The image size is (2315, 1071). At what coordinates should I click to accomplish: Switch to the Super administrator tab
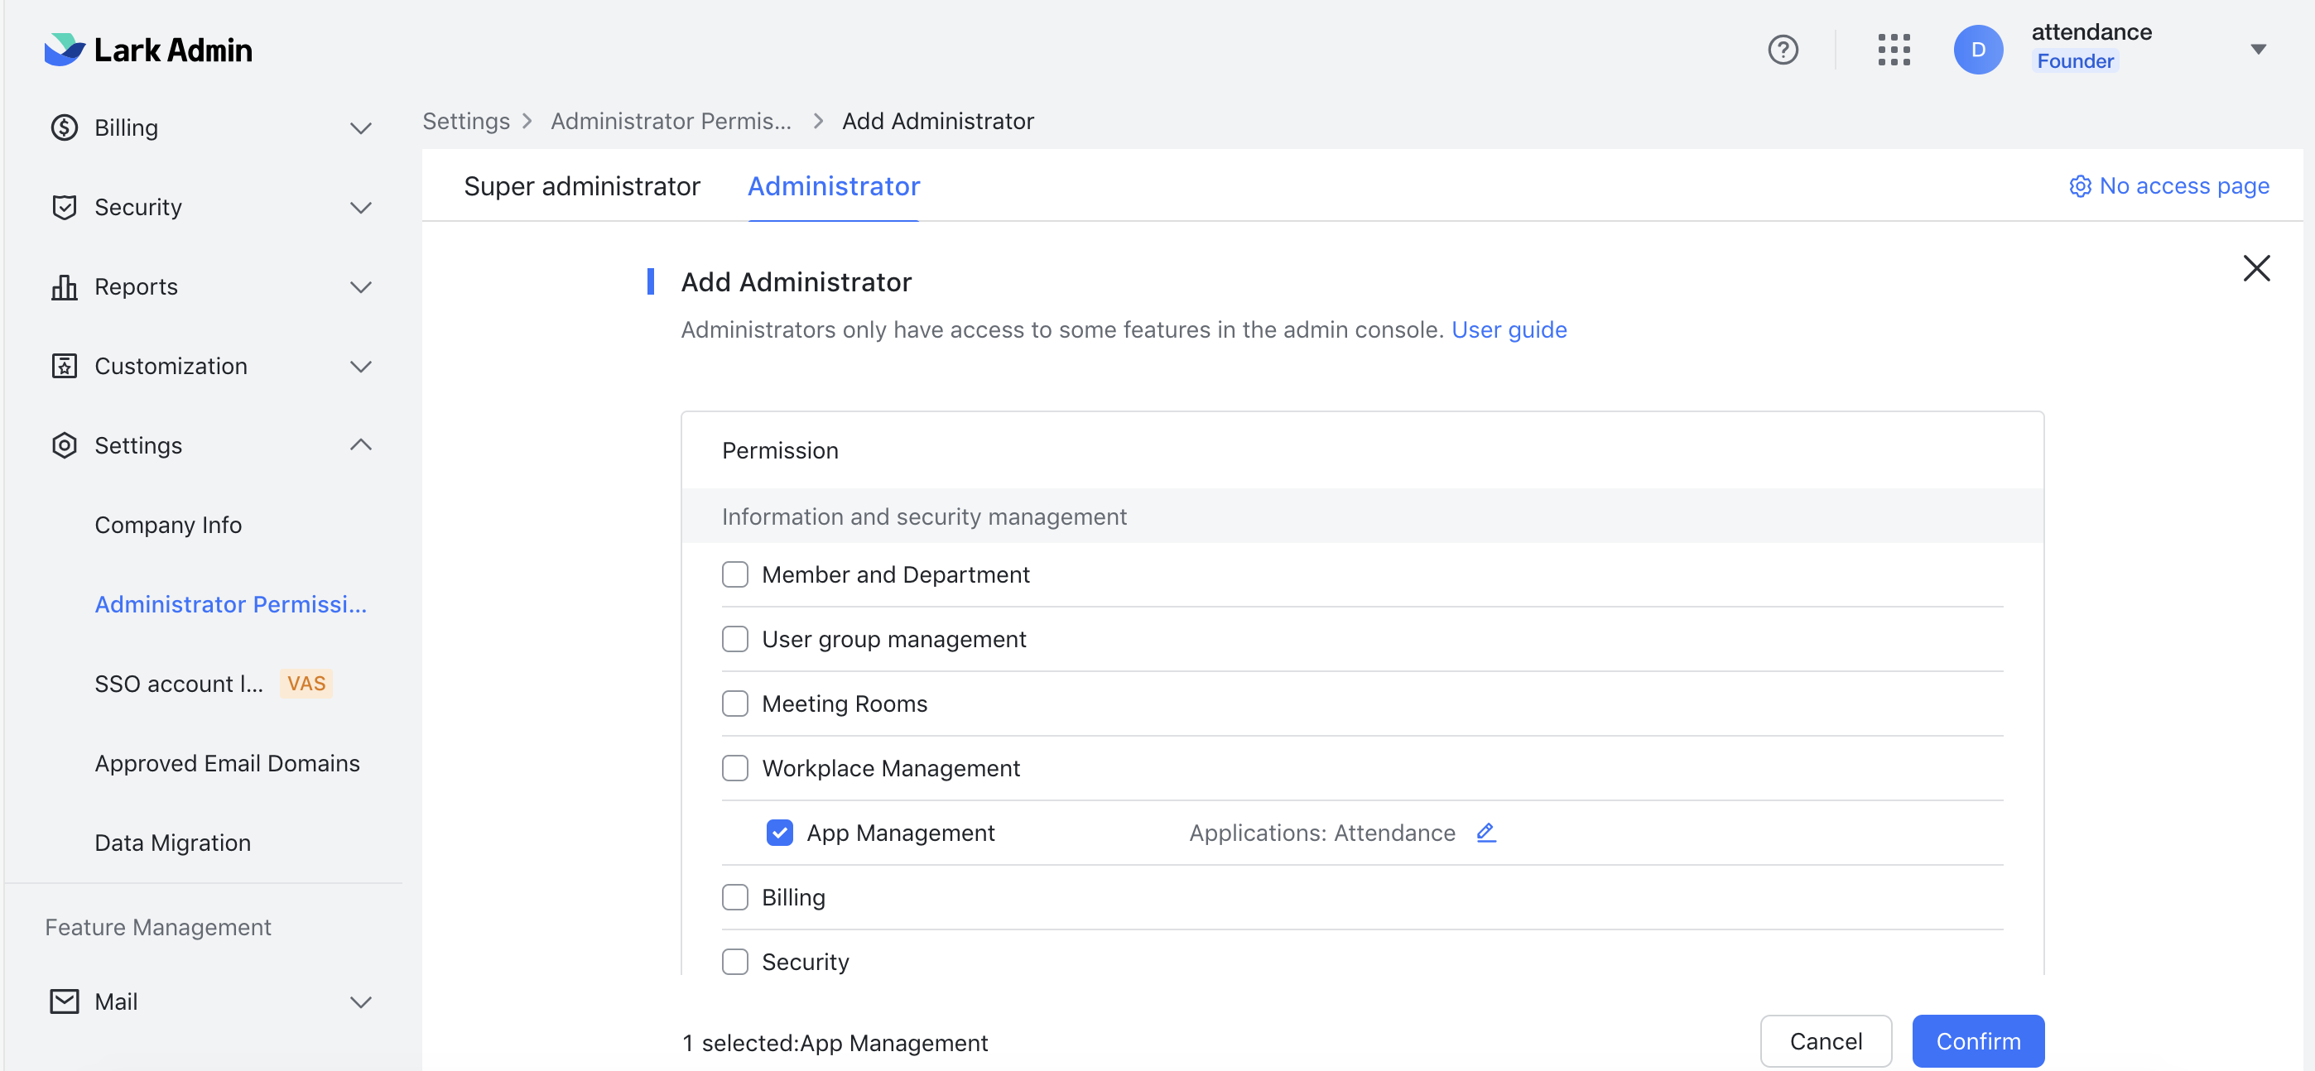point(582,186)
